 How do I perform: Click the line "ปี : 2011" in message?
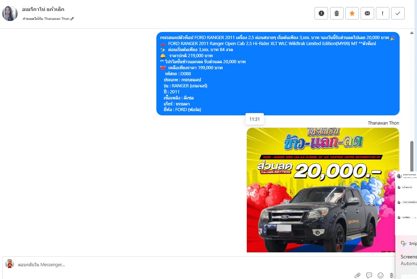tap(172, 92)
